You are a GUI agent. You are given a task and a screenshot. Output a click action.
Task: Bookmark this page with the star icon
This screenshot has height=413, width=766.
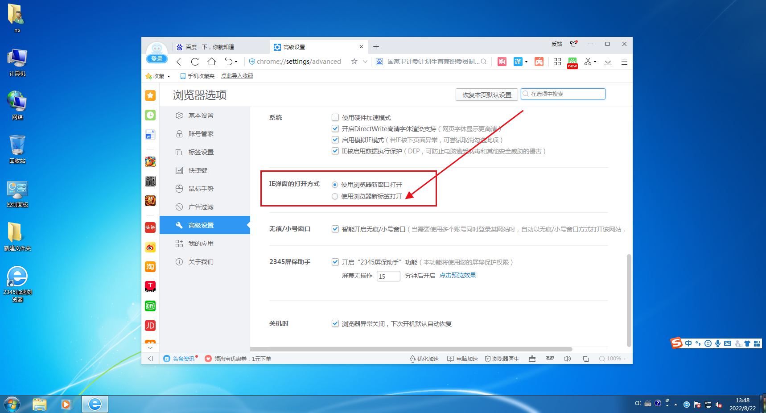pyautogui.click(x=354, y=62)
